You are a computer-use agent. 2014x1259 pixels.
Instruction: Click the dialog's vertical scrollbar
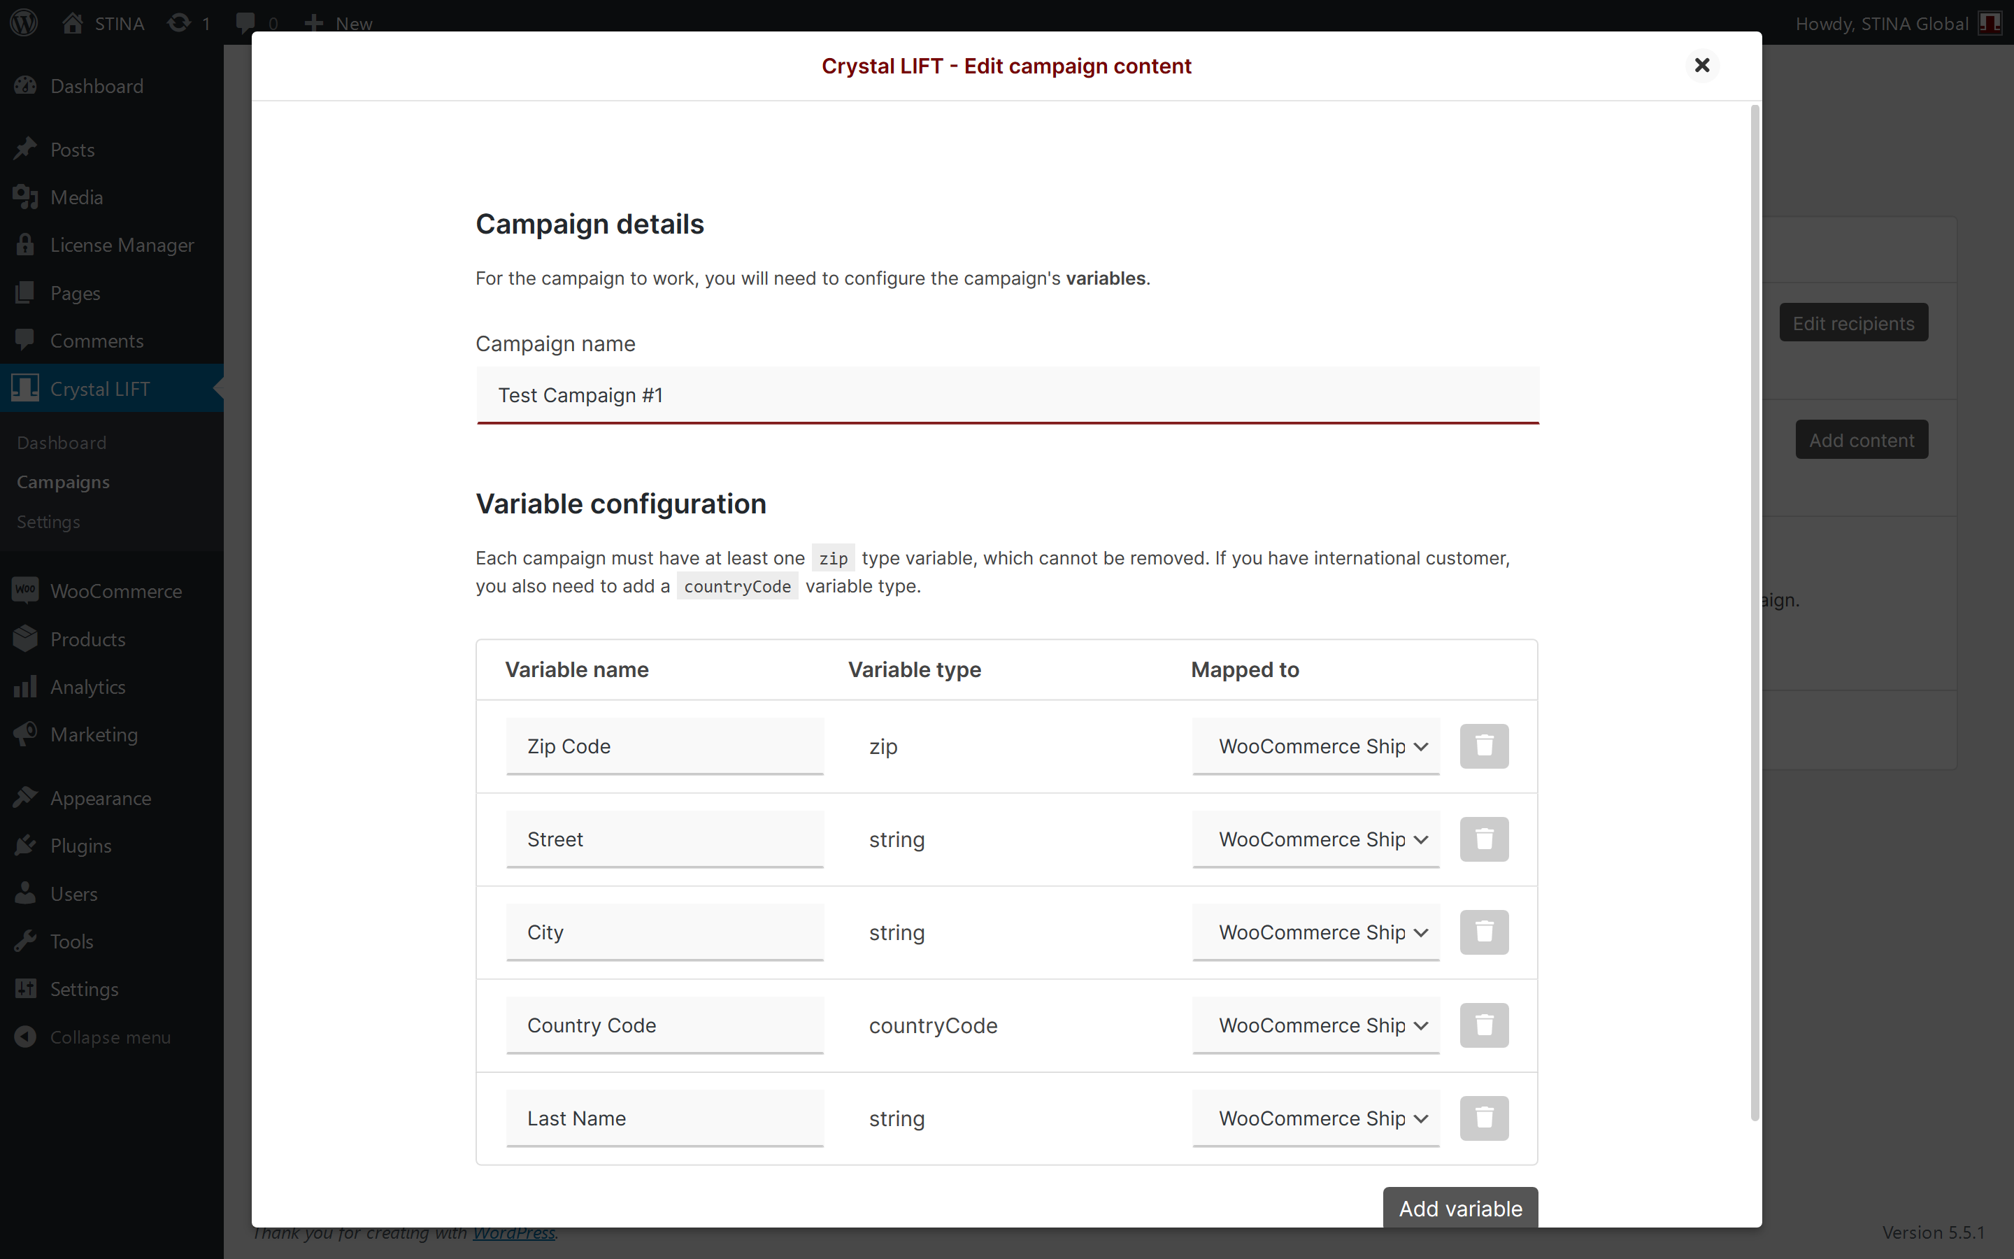1755,613
